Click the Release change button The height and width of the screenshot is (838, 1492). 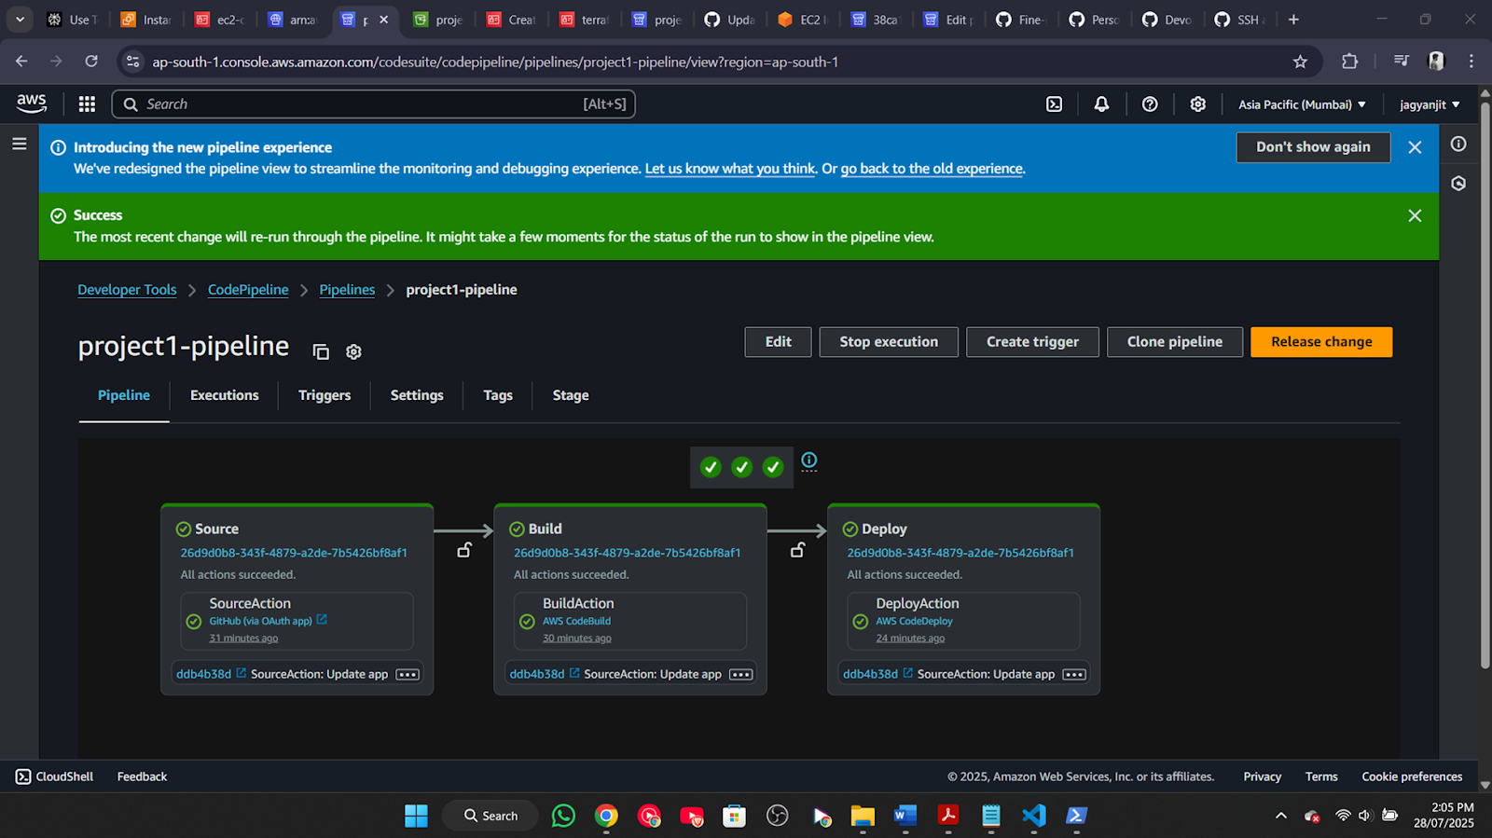coord(1321,342)
